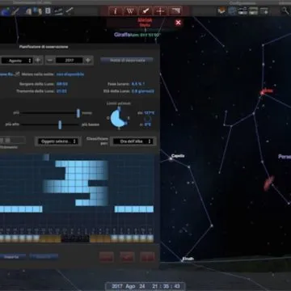
Task: Select the star Elnath near the horizon
Action: [182, 260]
